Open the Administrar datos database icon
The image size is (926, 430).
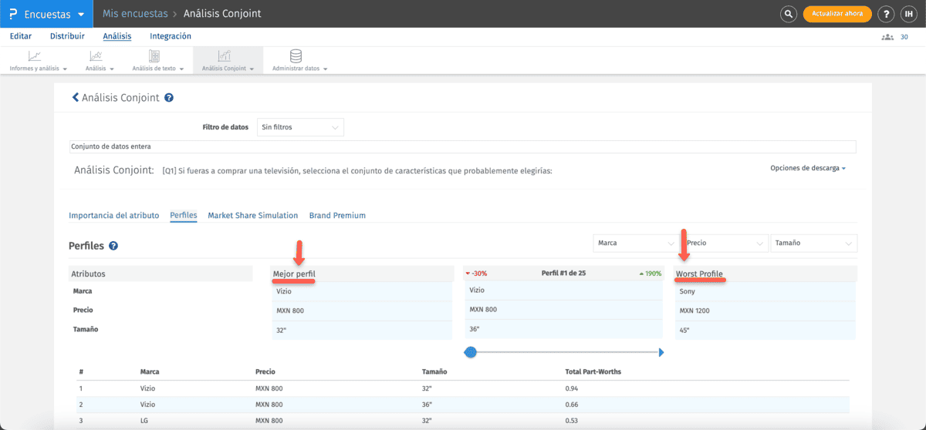click(296, 56)
